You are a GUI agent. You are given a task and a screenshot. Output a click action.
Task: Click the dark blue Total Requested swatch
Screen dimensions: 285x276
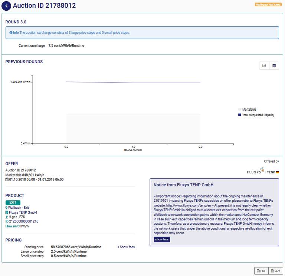pos(240,115)
